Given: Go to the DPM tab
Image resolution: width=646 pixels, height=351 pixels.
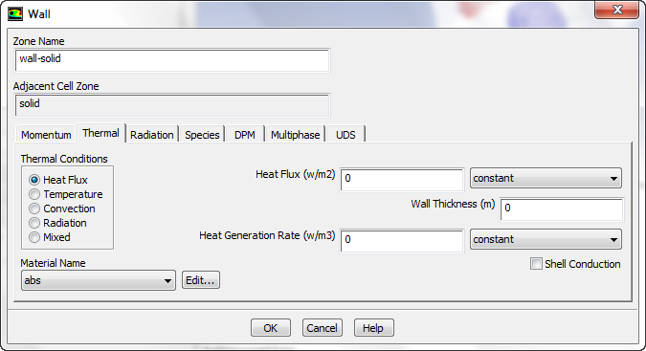Looking at the screenshot, I should coord(245,135).
